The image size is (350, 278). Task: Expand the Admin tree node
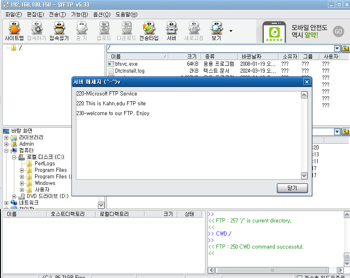(x=6, y=144)
